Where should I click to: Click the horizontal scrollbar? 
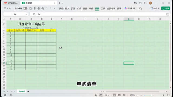pyautogui.click(x=132, y=91)
